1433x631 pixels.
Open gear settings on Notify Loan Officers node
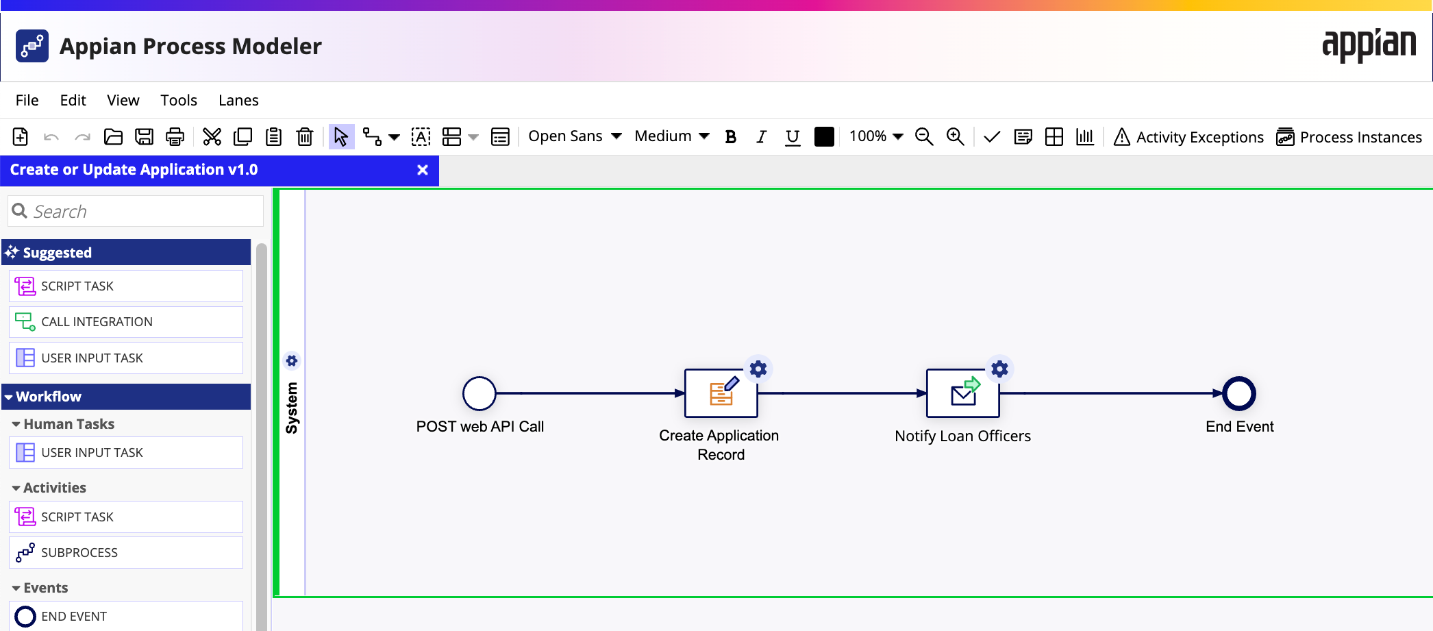[x=1000, y=369]
